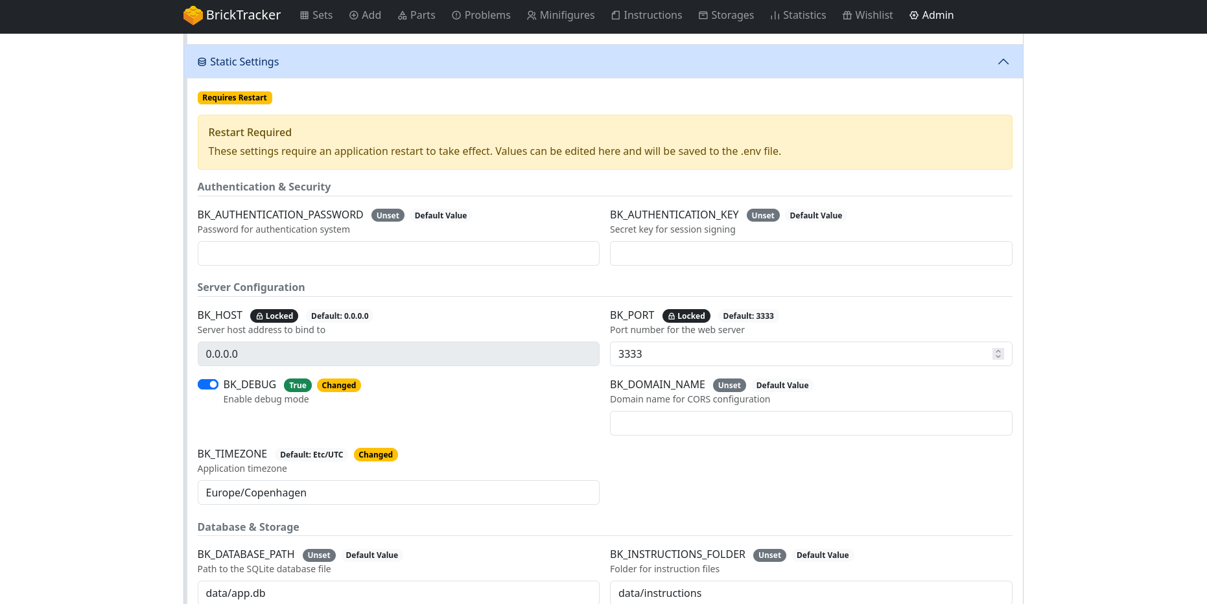Click the Add plus-circle icon

point(354,16)
